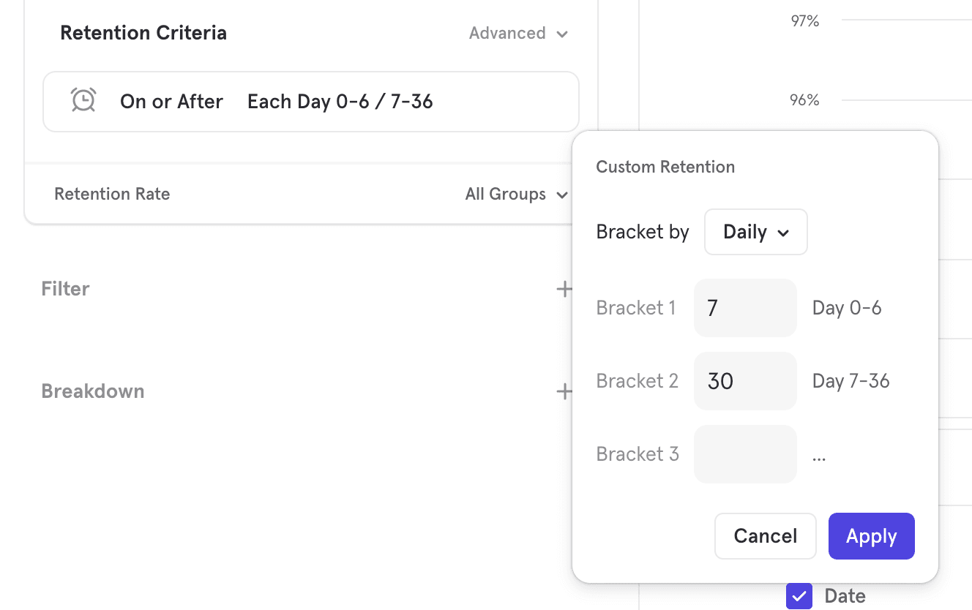Viewport: 972px width, 610px height.
Task: Click the Date legend label
Action: coord(845,596)
